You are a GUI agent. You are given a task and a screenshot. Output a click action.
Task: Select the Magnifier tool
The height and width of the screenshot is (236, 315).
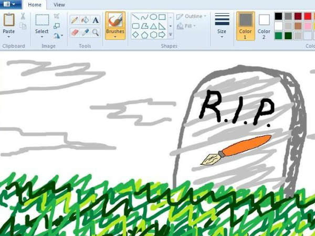click(x=96, y=33)
